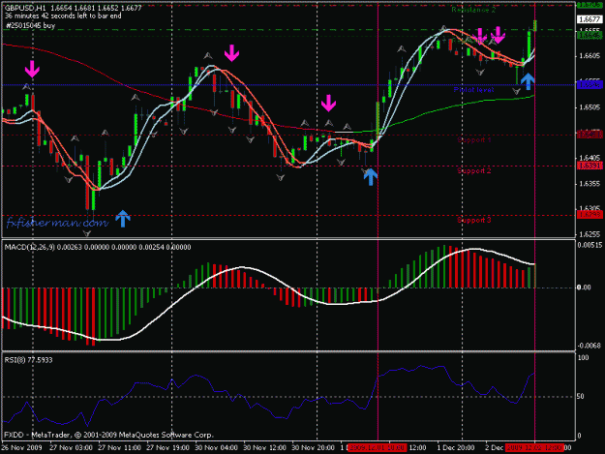Click the 1.6605 price axis value
Viewport: 605px width, 454px height.
[x=590, y=56]
